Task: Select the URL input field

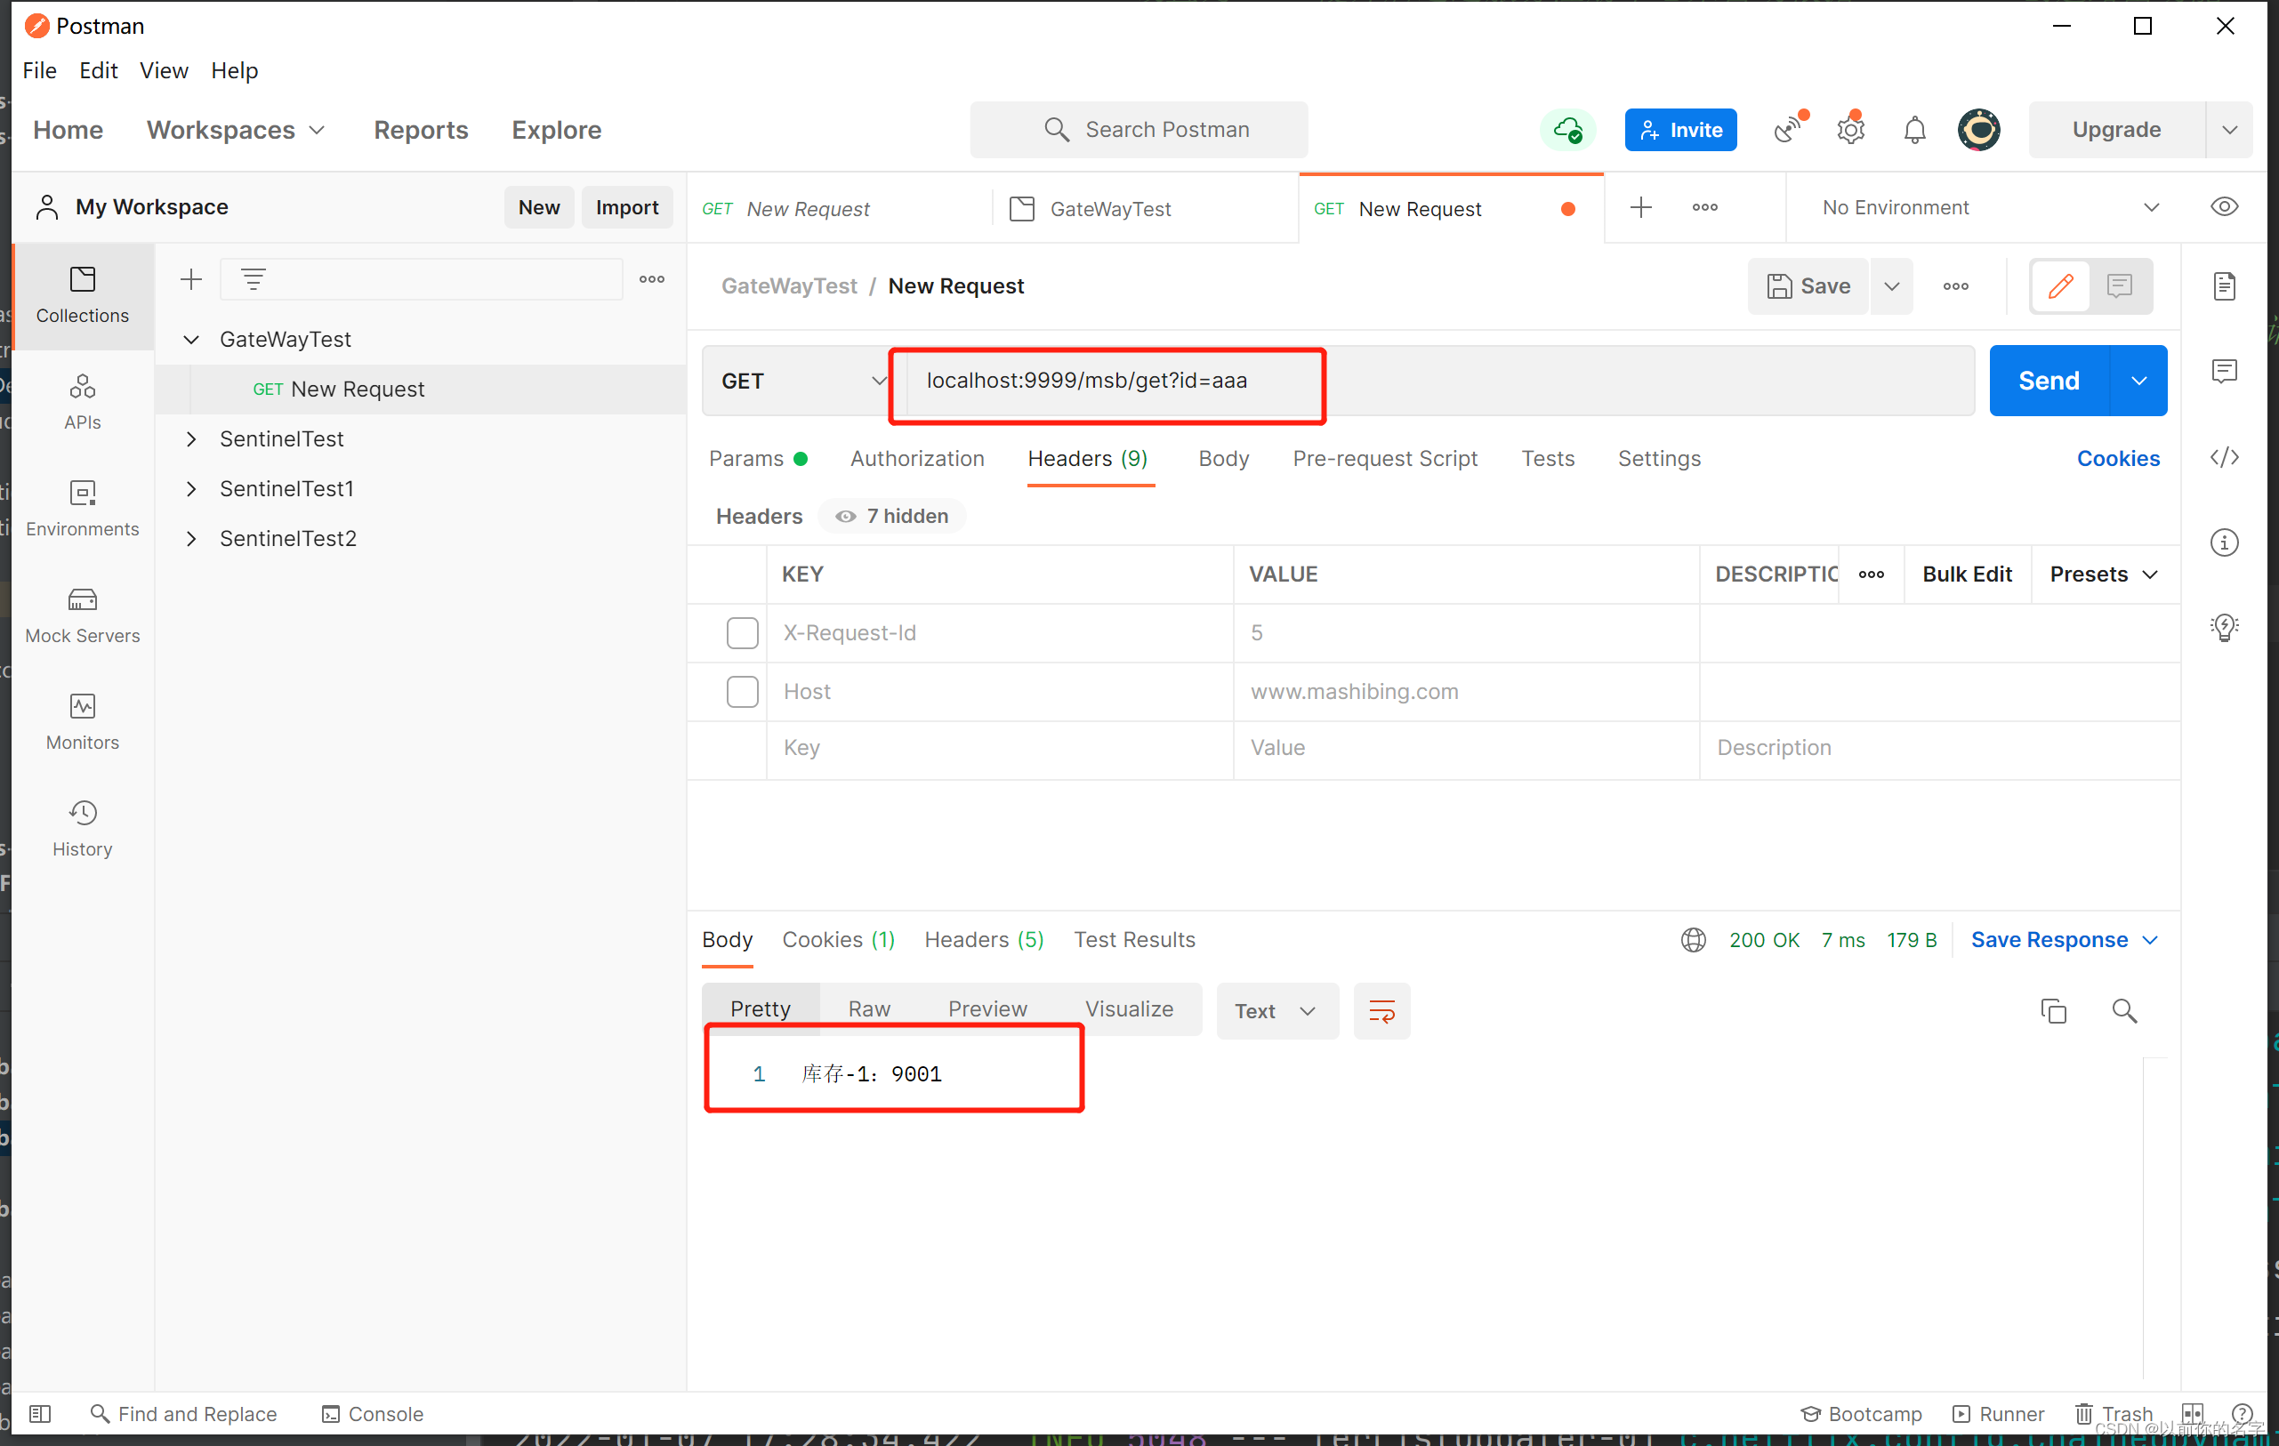Action: click(1440, 381)
